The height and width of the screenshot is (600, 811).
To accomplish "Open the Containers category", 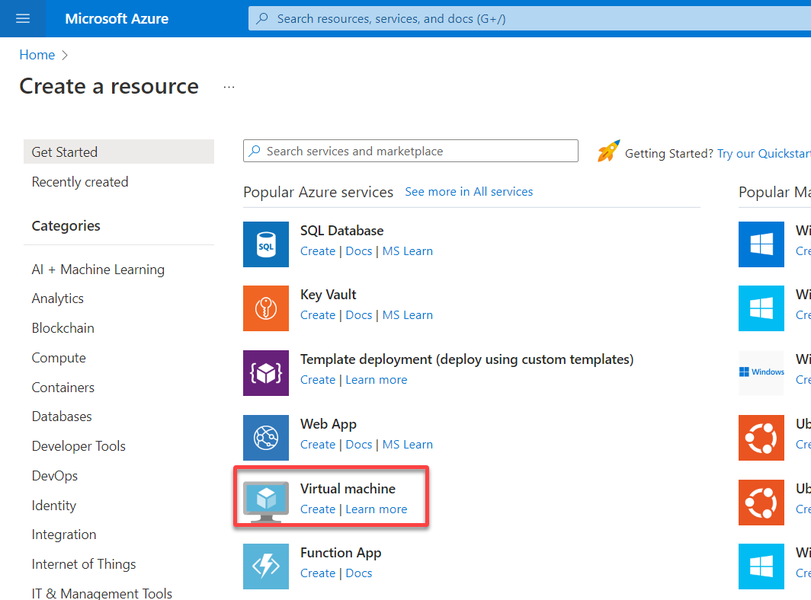I will (x=63, y=388).
